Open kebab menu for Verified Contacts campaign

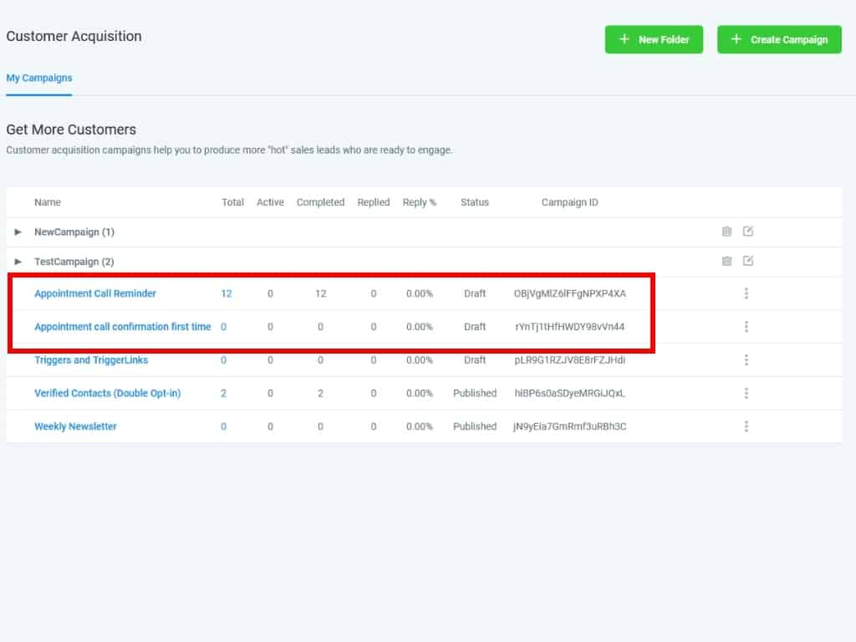746,393
